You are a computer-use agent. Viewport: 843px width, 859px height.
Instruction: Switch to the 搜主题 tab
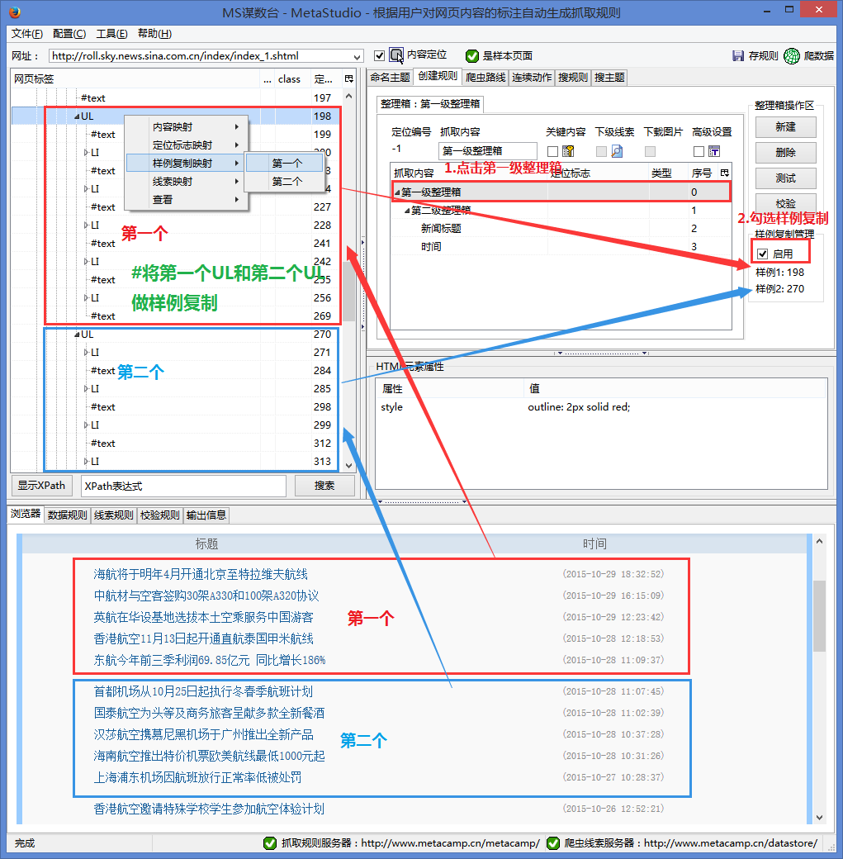click(x=609, y=78)
